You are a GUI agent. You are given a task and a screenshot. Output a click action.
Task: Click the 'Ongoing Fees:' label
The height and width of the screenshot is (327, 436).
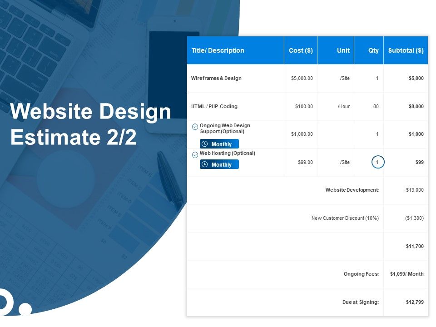point(361,274)
